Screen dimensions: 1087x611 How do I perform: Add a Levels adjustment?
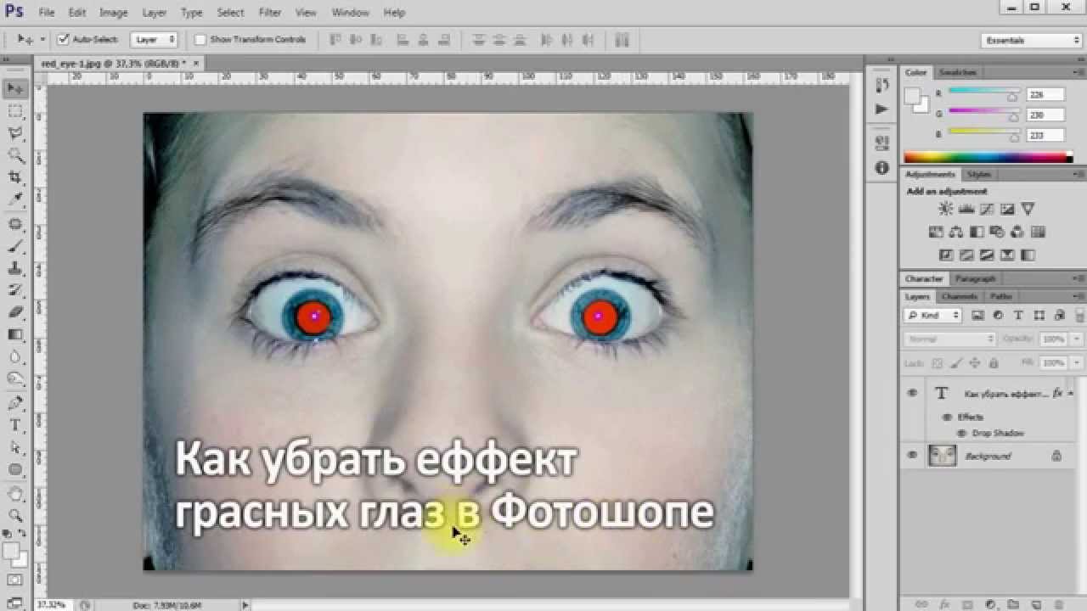point(966,209)
